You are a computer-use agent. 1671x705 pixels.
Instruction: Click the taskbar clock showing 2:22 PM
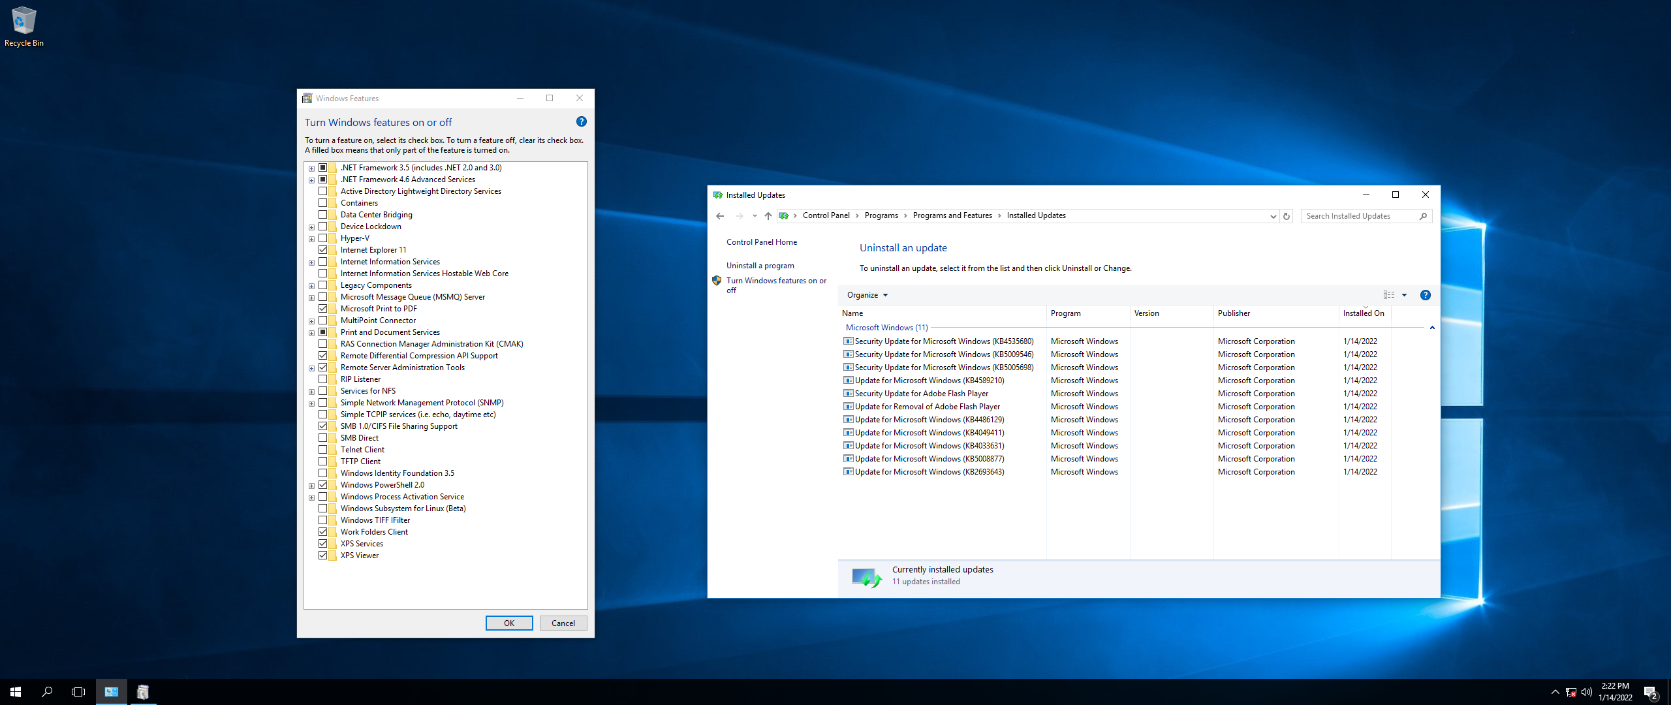pyautogui.click(x=1615, y=692)
